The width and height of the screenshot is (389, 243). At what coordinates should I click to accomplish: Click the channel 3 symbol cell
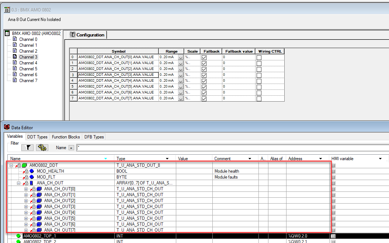point(118,75)
